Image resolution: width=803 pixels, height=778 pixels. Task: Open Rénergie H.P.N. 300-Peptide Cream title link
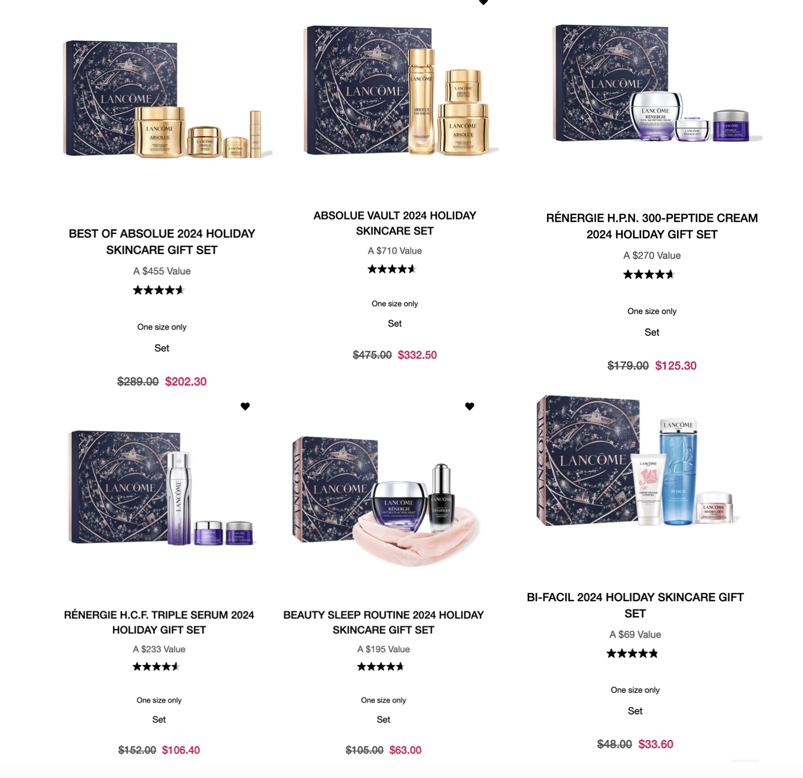coord(652,226)
